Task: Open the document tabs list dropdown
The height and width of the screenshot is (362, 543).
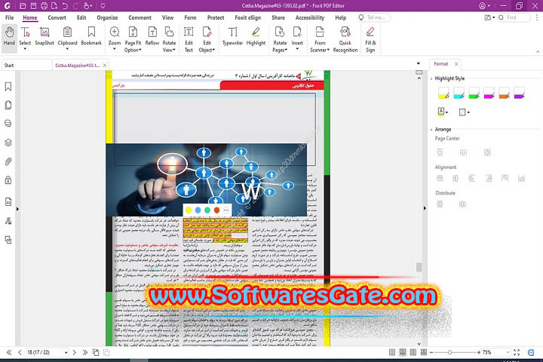Action: 419,63
